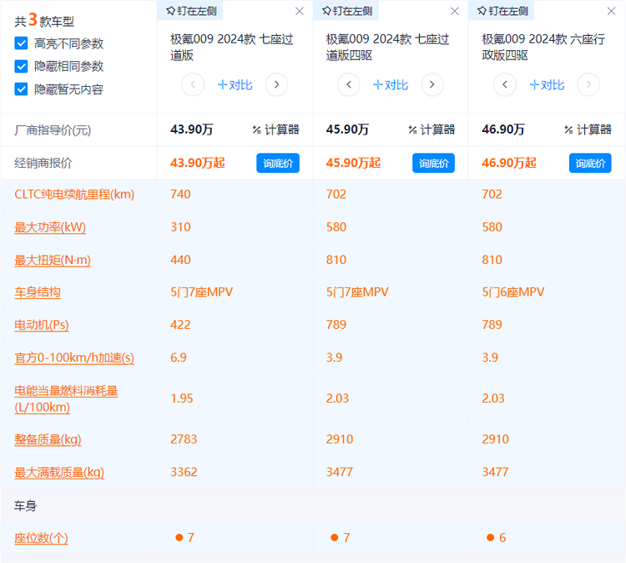Click 询底价 button for 43.90万起 car
Screen dimensions: 626x563
[x=277, y=163]
